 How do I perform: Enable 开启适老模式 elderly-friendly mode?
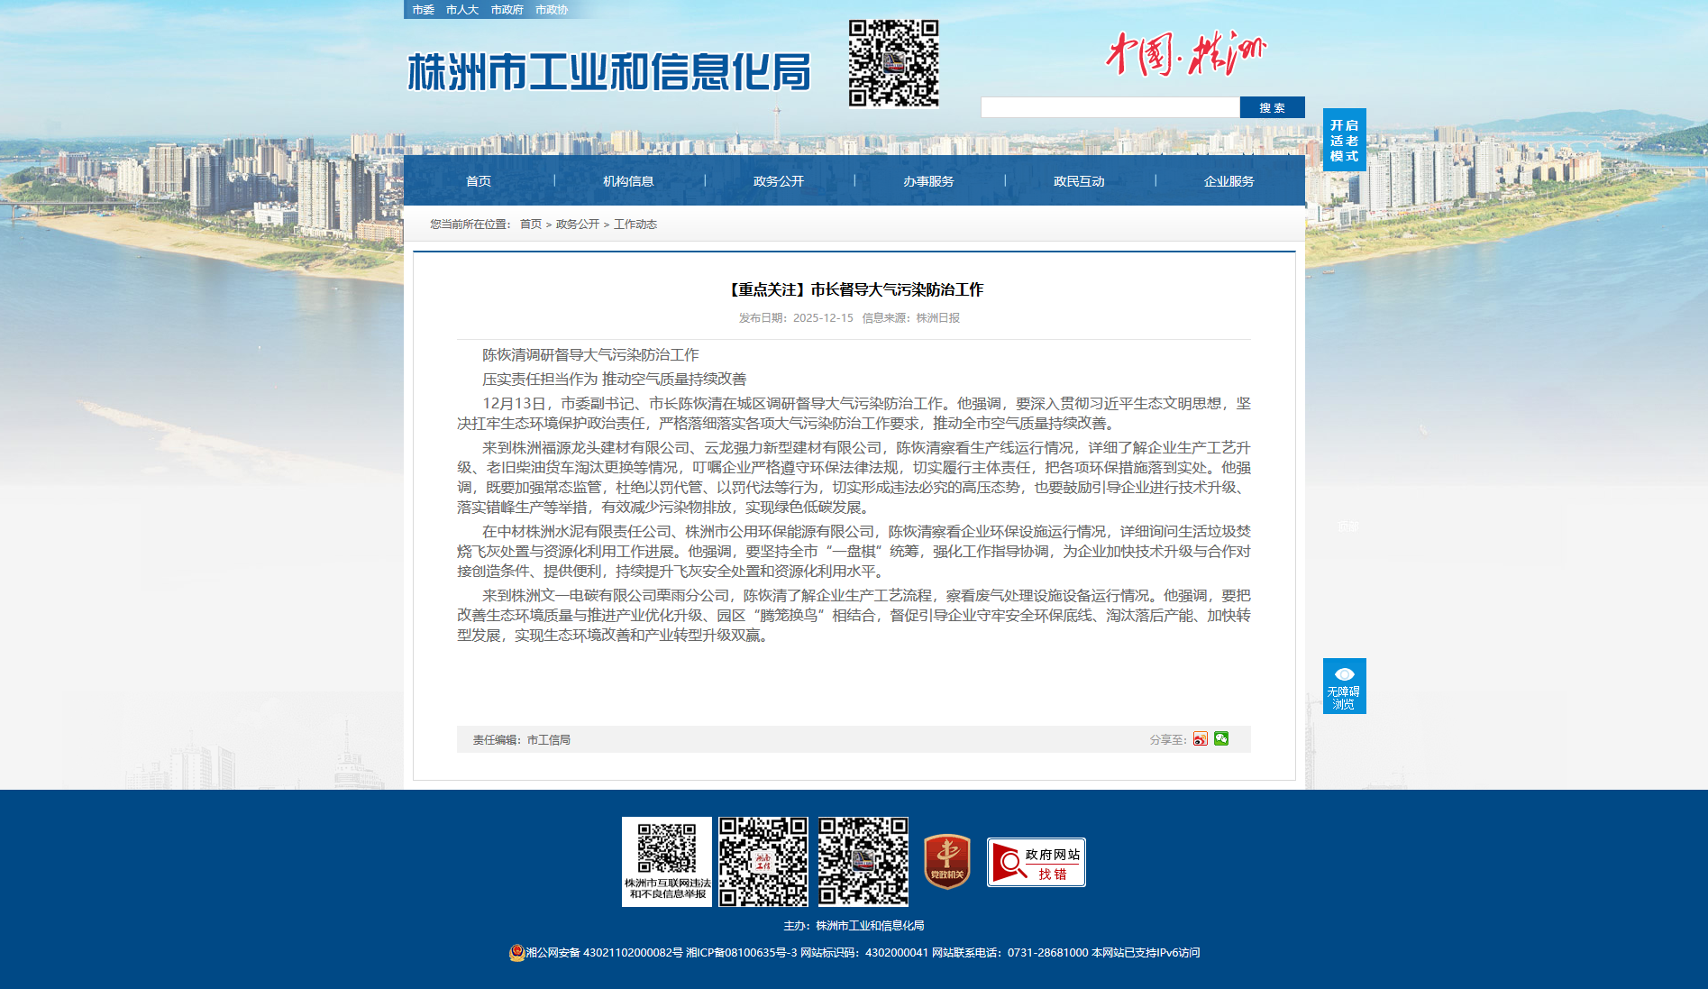[x=1344, y=140]
